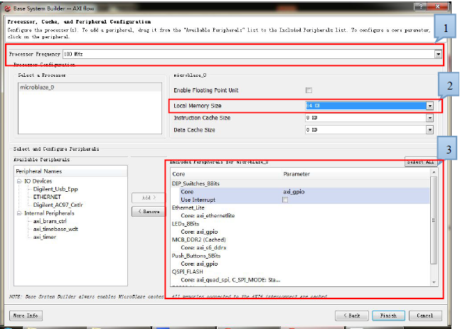Image resolution: width=460 pixels, height=329 pixels.
Task: Toggle Use Interrupt for DIP_Switches_8Bits
Action: click(286, 200)
